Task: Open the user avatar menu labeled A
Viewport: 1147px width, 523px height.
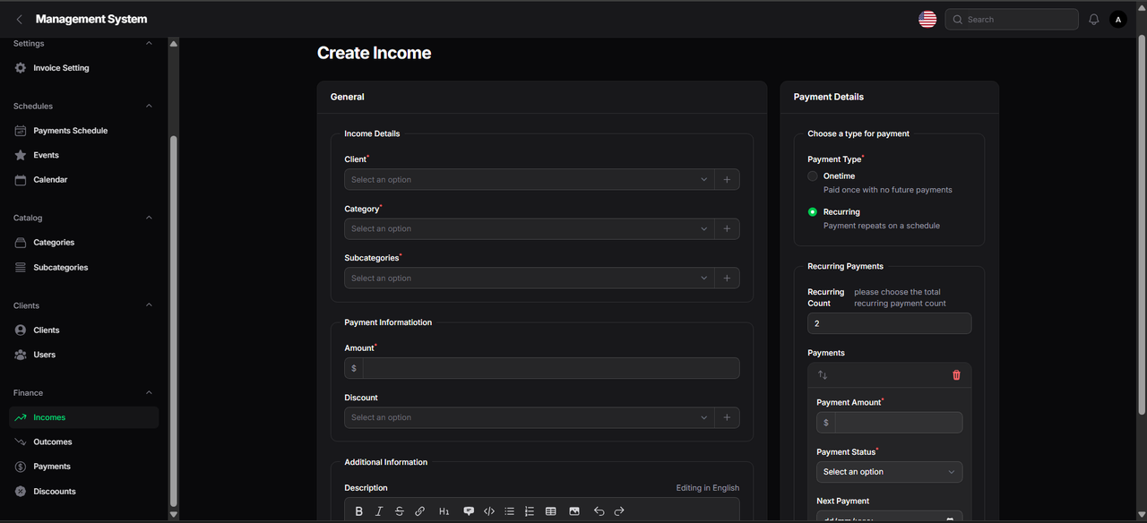Action: 1118,19
